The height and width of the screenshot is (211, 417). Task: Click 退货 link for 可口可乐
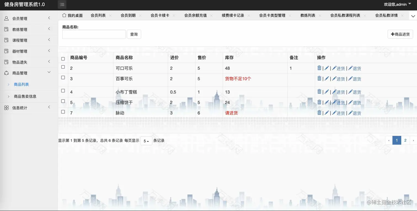coord(355,68)
